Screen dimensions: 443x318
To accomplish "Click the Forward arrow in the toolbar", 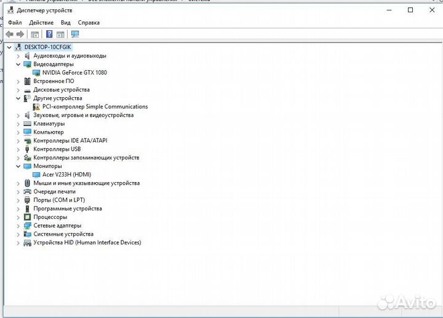I will coord(20,34).
